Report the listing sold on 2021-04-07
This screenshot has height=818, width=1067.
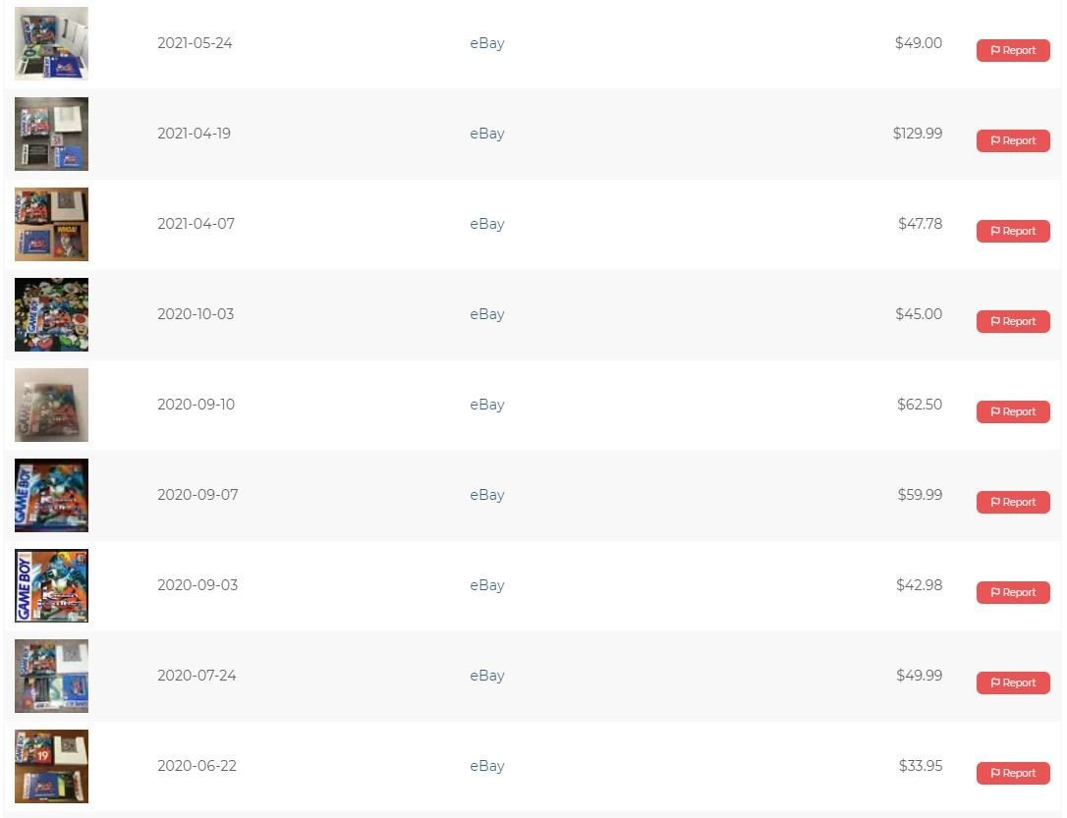(x=1013, y=231)
